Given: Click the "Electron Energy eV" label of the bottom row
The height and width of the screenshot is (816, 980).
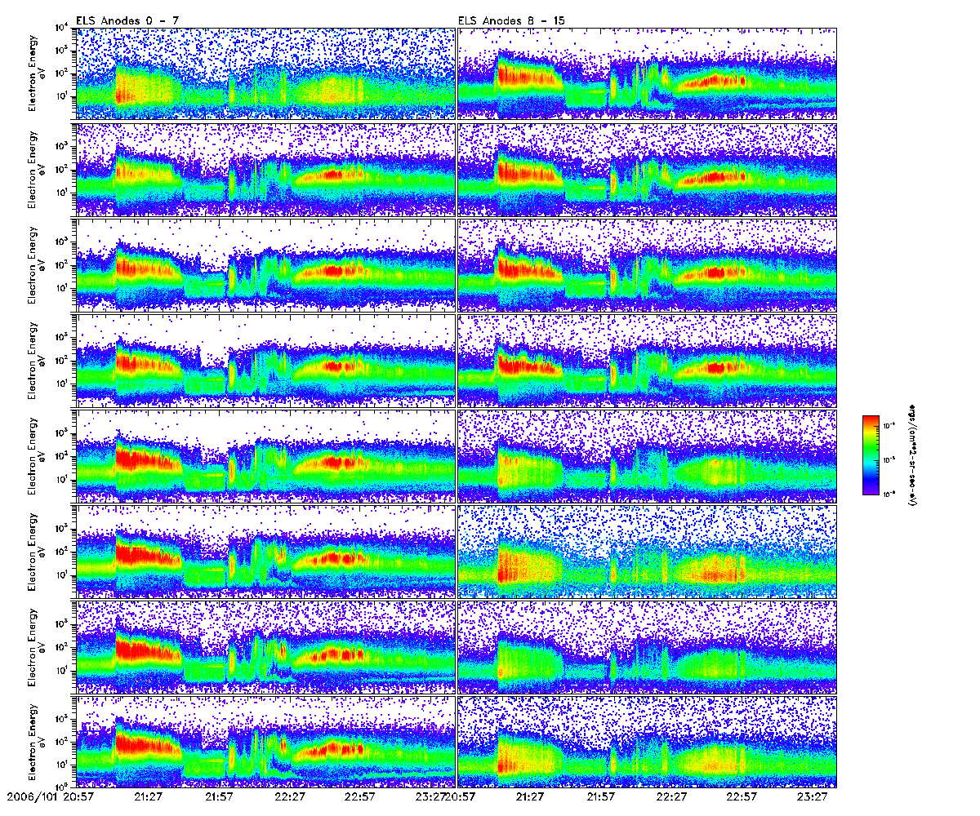Looking at the screenshot, I should (38, 741).
